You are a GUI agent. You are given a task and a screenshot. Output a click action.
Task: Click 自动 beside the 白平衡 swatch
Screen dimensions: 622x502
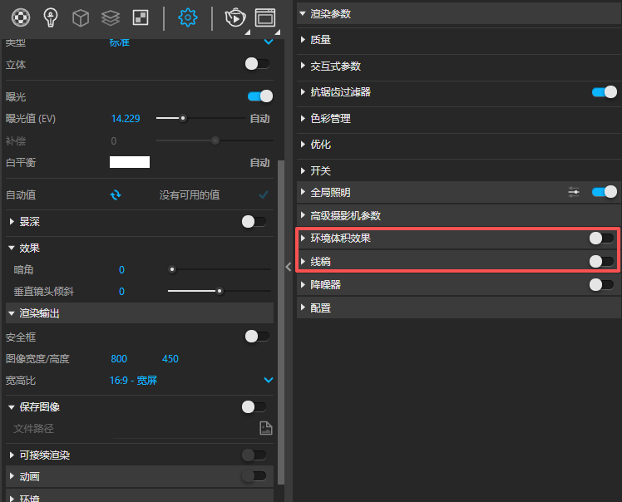tap(259, 163)
